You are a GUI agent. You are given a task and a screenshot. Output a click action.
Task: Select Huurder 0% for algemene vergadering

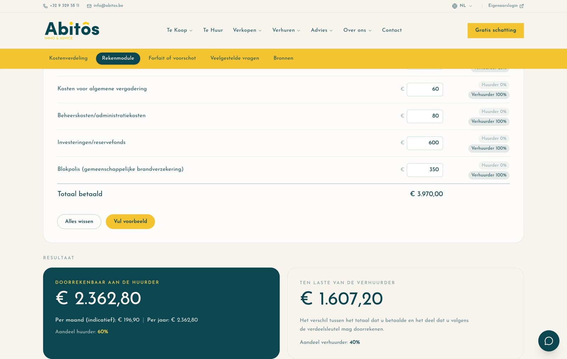pyautogui.click(x=494, y=85)
